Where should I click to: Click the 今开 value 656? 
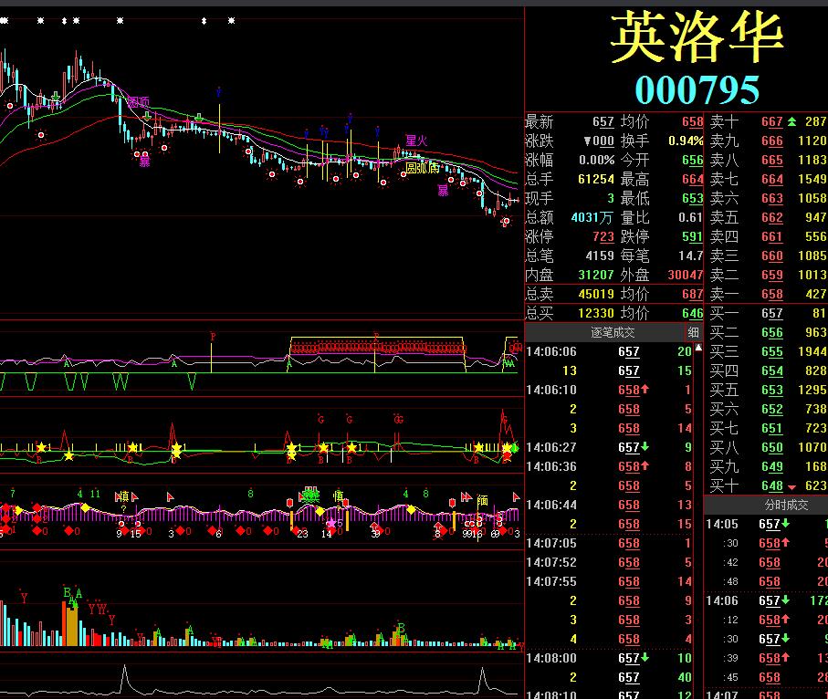[x=692, y=160]
